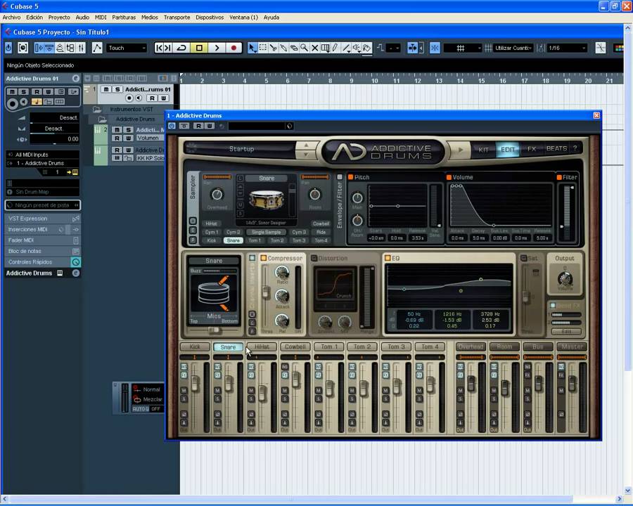Start playback with the Play button
The height and width of the screenshot is (506, 633).
point(217,48)
